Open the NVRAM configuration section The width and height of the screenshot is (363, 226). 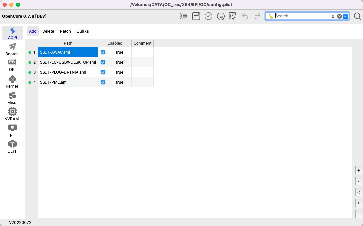tap(12, 113)
